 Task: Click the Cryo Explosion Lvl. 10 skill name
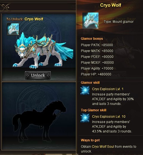pos(109,116)
